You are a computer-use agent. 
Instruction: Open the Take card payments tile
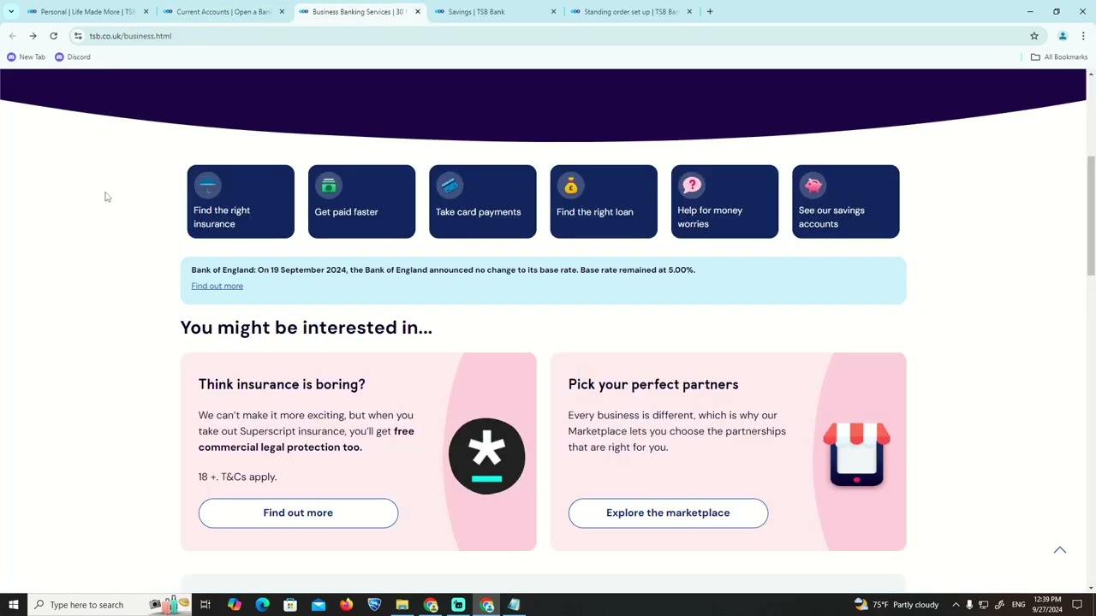(x=483, y=202)
